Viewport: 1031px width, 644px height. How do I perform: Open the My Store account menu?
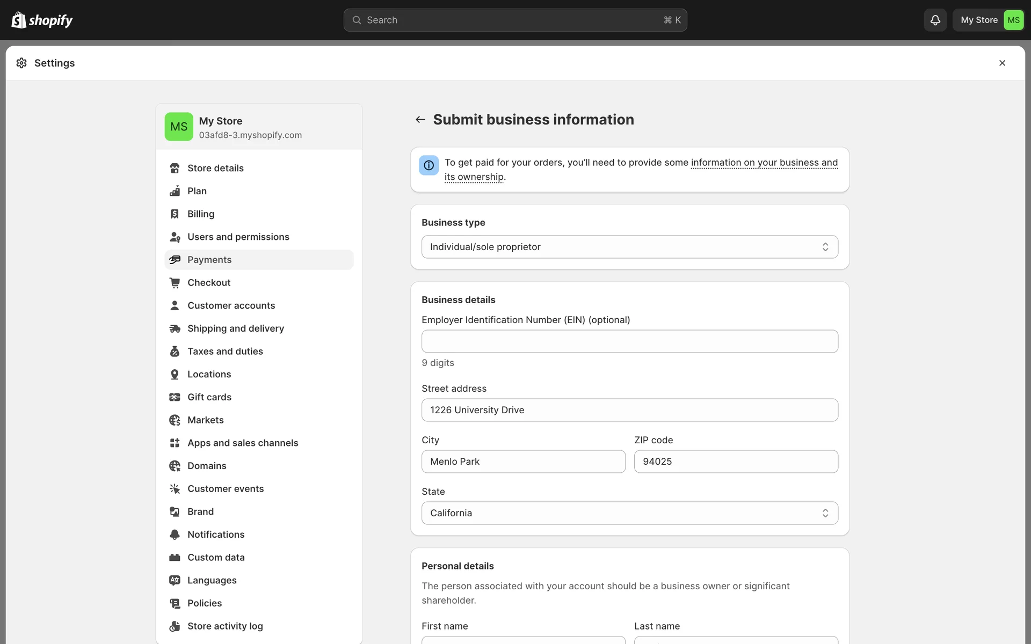pyautogui.click(x=989, y=20)
